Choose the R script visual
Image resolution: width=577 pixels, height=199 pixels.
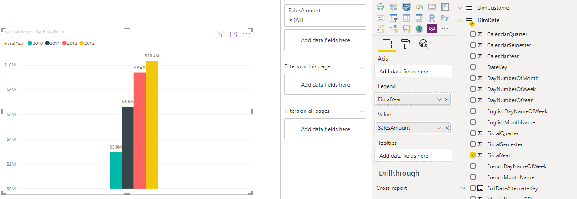click(x=432, y=18)
